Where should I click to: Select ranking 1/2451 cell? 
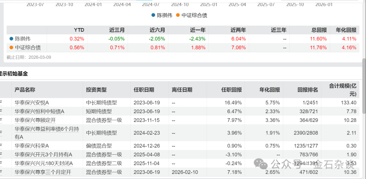[x=310, y=102]
